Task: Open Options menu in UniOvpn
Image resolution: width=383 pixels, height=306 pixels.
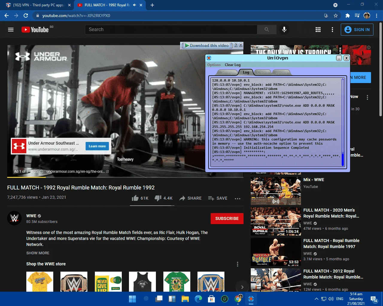Action: pyautogui.click(x=214, y=65)
